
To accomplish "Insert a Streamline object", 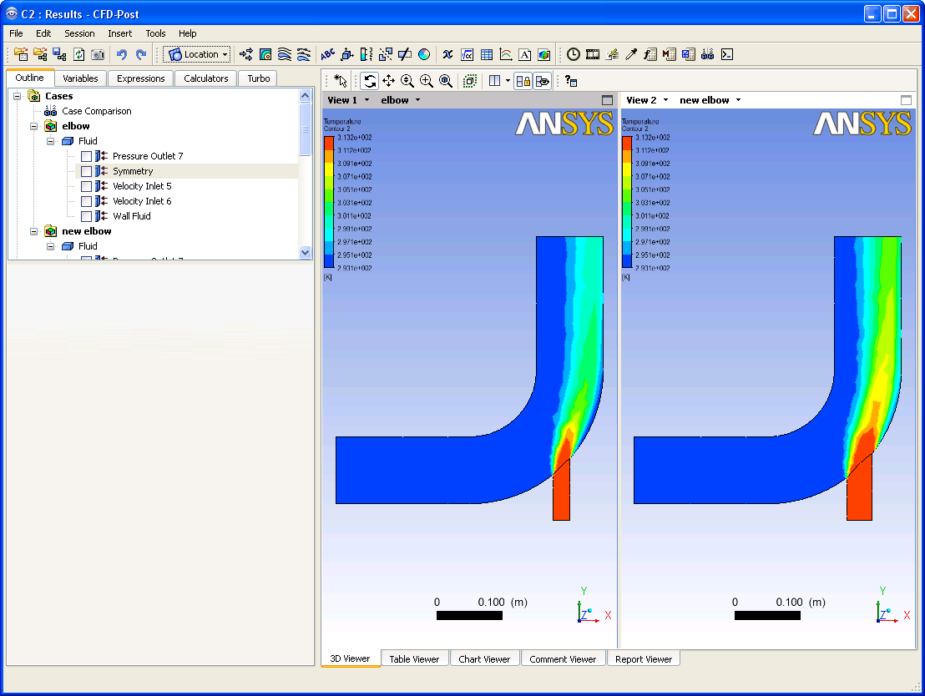I will (x=285, y=54).
